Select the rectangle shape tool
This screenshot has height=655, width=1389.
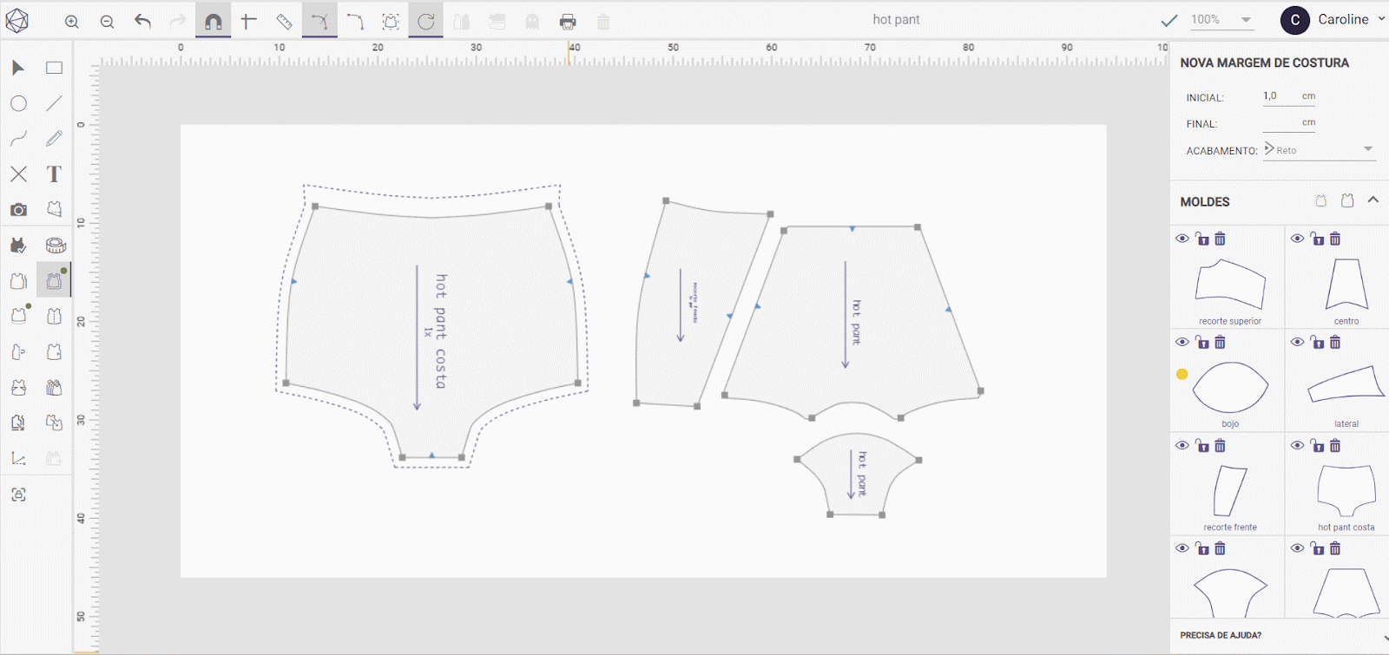click(54, 68)
